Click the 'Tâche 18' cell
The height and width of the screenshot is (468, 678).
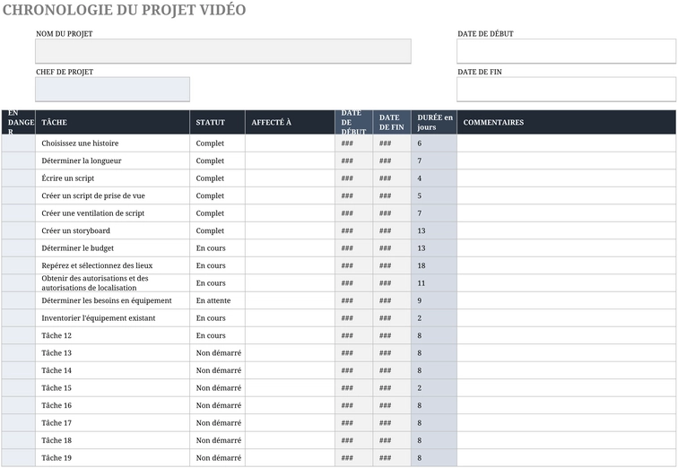(112, 440)
